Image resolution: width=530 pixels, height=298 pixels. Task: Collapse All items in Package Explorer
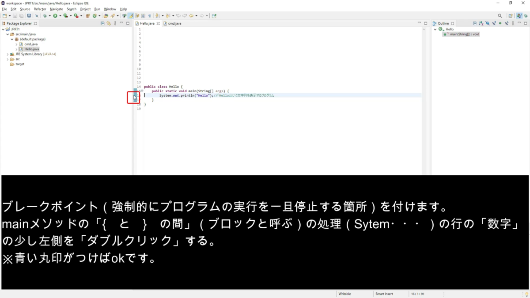102,23
